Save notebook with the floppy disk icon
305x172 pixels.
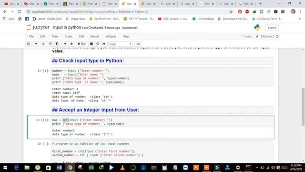coord(29,44)
